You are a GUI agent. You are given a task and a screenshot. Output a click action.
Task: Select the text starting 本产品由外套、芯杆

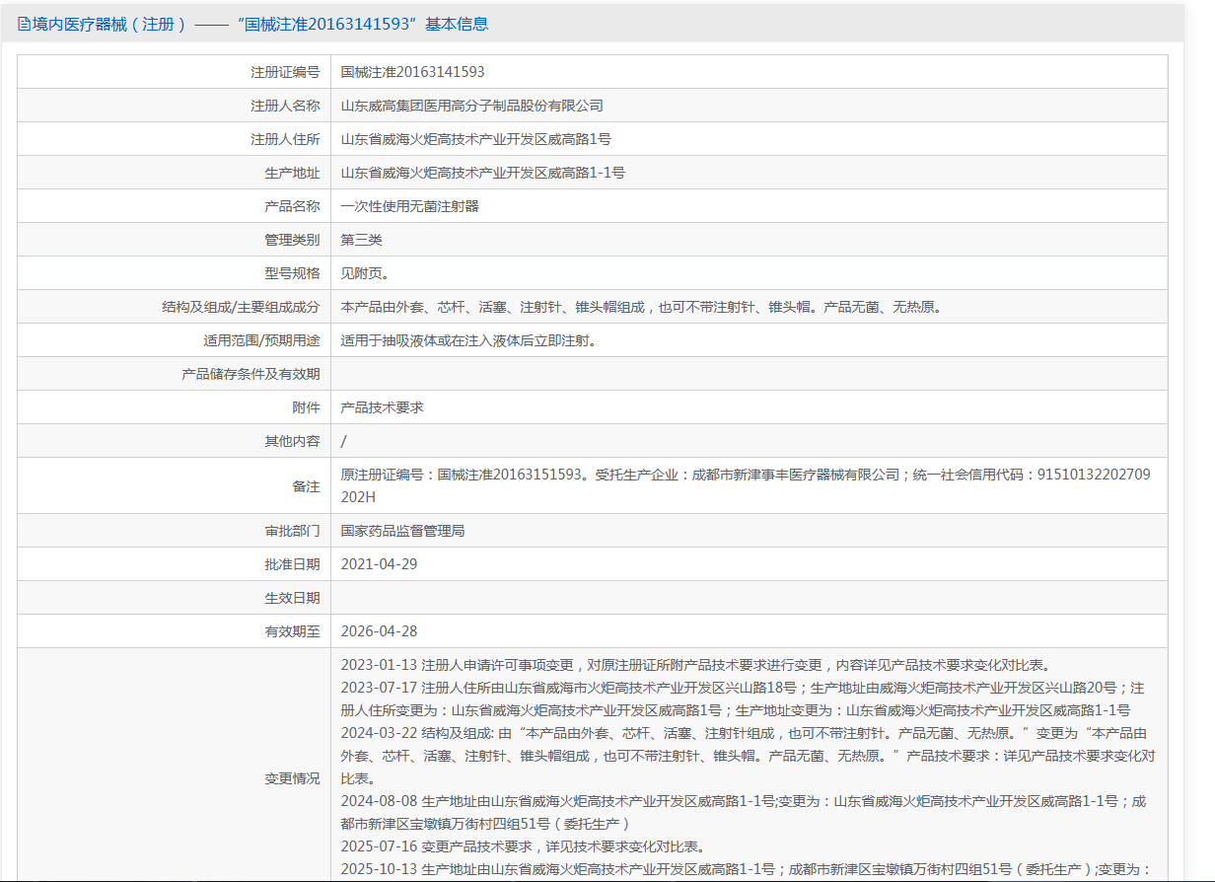pos(642,307)
